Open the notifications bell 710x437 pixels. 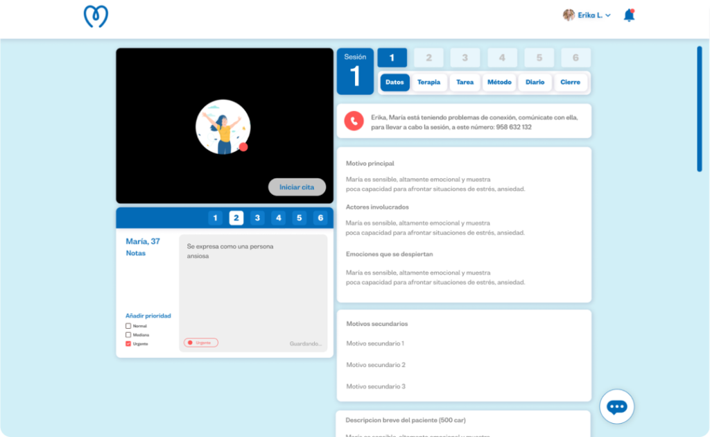[x=629, y=15]
